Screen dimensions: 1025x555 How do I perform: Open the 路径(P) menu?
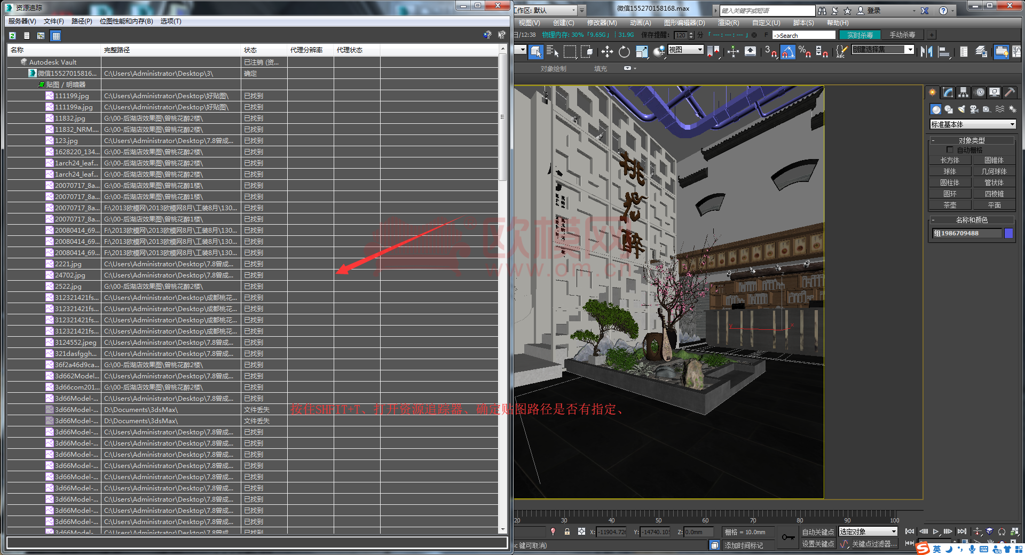tap(82, 21)
